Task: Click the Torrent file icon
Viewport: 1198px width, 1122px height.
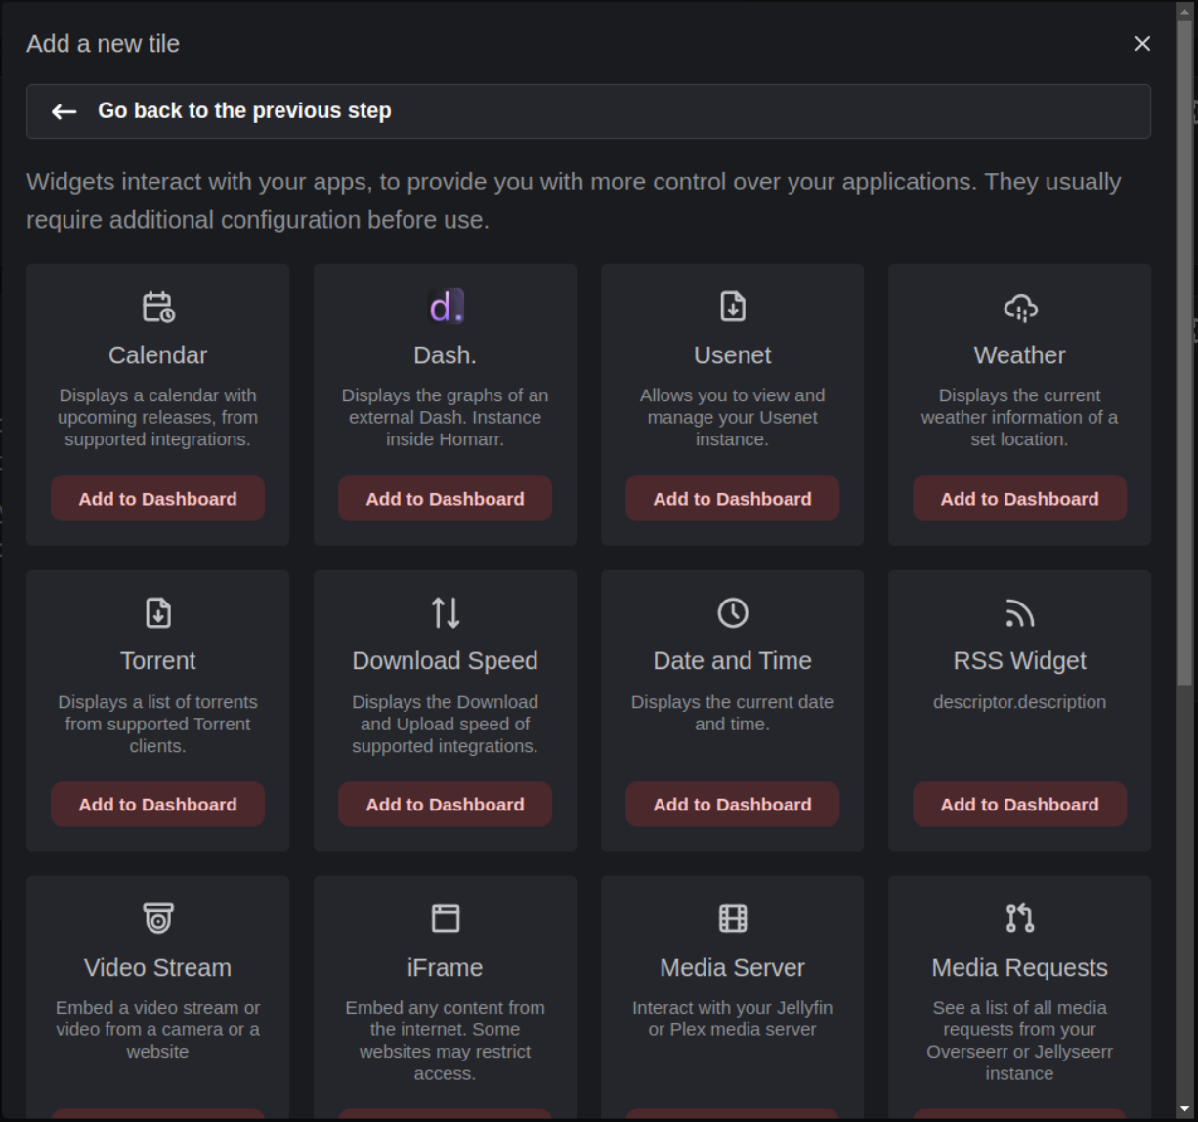Action: pyautogui.click(x=157, y=613)
